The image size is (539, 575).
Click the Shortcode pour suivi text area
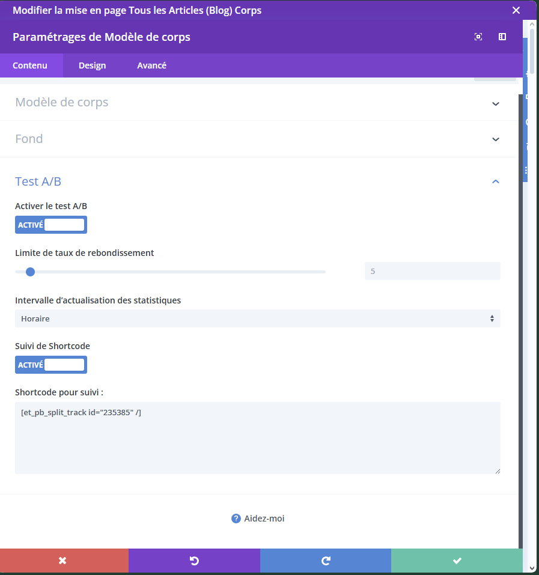(x=257, y=437)
